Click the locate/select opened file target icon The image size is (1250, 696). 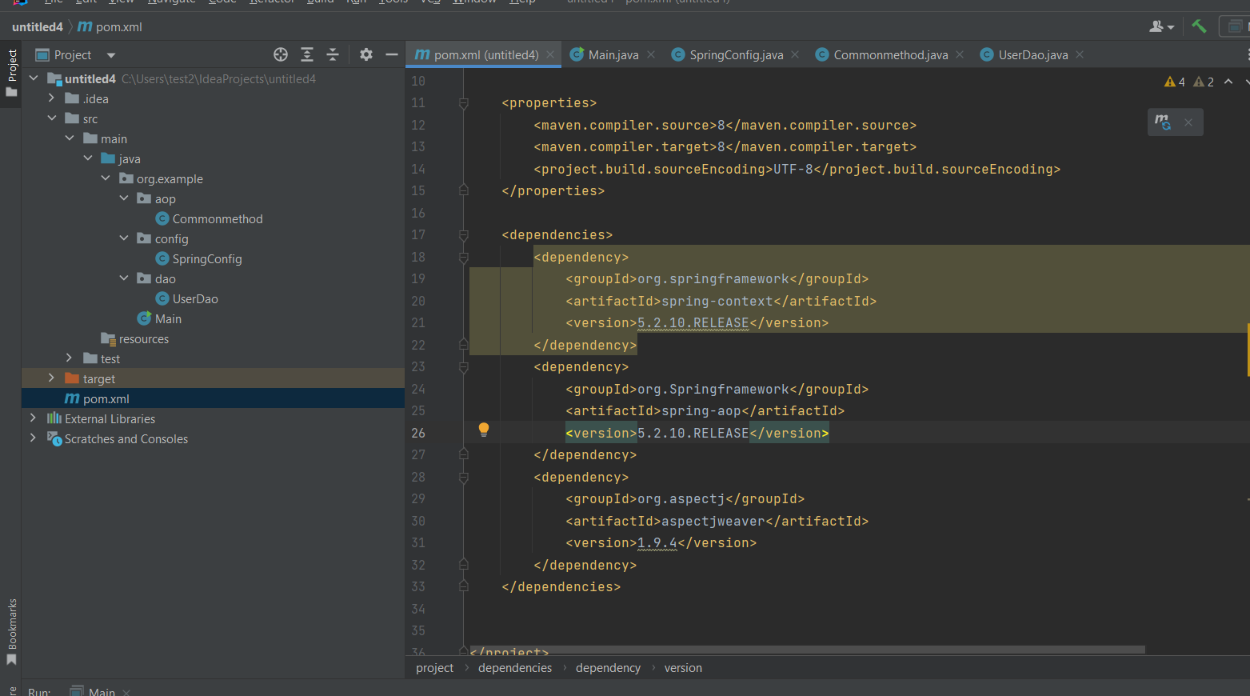281,54
